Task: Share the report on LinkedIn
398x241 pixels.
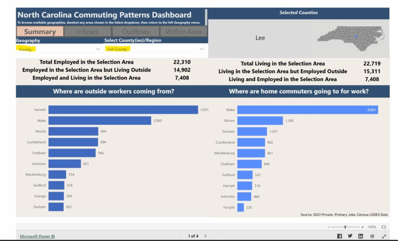Action: (361, 236)
